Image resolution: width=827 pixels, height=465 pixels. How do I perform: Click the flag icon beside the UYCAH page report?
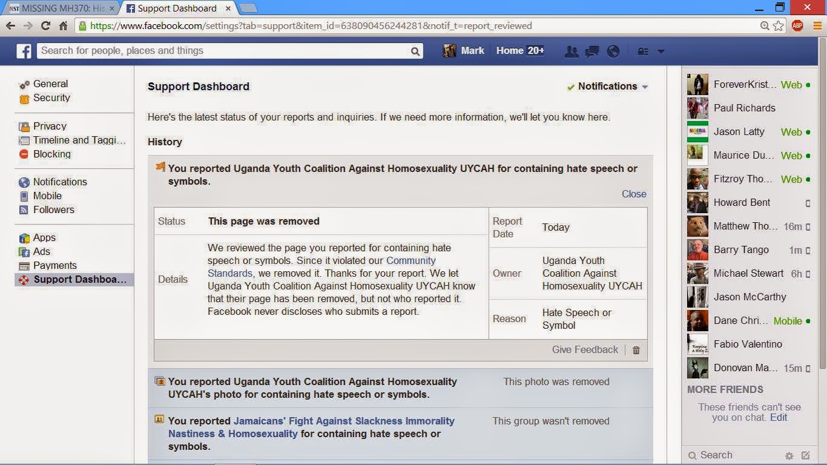pyautogui.click(x=160, y=167)
